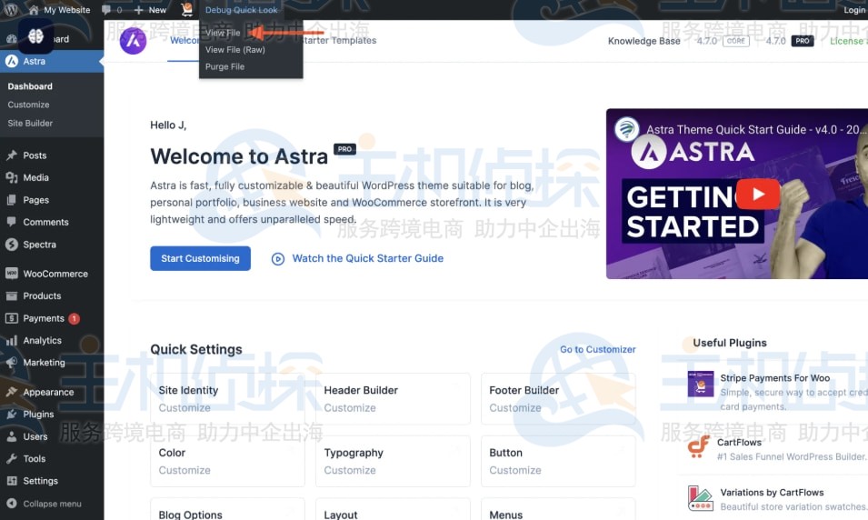868x520 pixels.
Task: Select Purge File menu entry
Action: [224, 66]
